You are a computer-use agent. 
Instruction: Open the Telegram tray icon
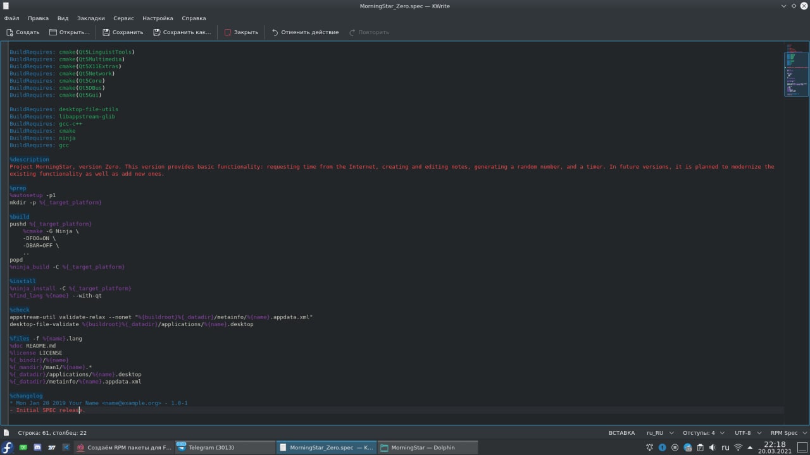688,447
